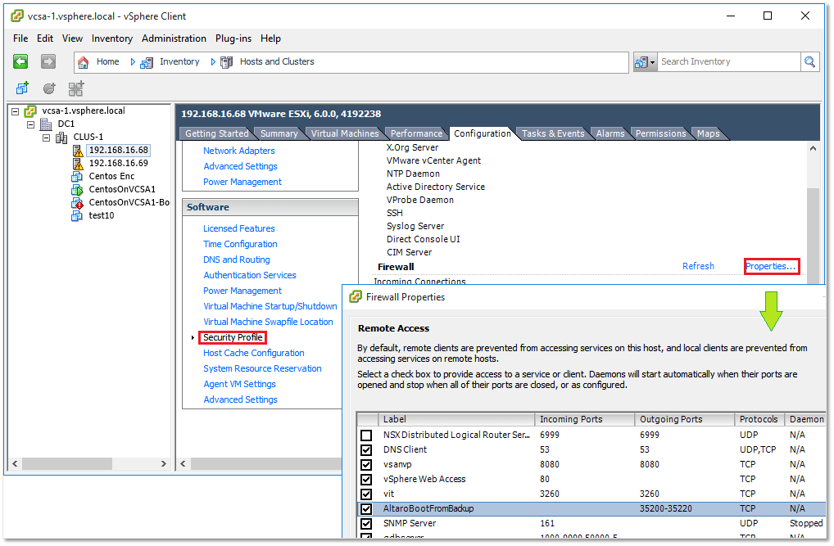Viewport: 834px width, 546px height.
Task: Uncheck the SNMP Server firewall rule
Action: point(366,524)
